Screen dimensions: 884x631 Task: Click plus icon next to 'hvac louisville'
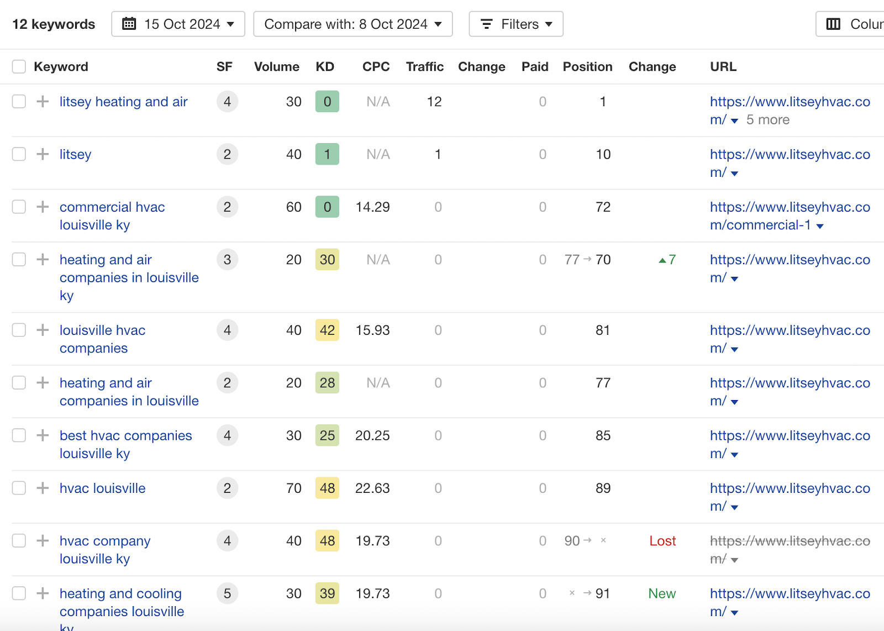point(43,488)
